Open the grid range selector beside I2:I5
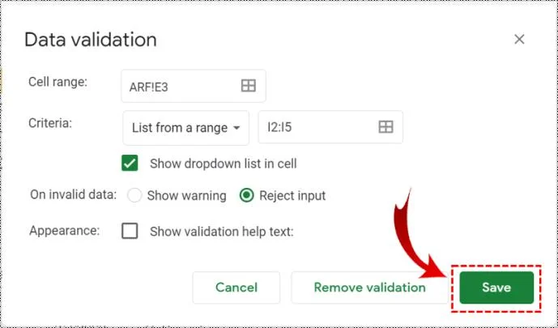 [x=385, y=126]
